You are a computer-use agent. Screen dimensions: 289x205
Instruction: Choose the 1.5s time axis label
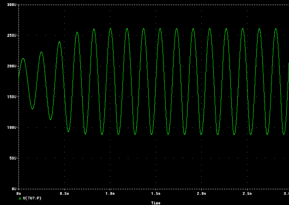click(156, 193)
